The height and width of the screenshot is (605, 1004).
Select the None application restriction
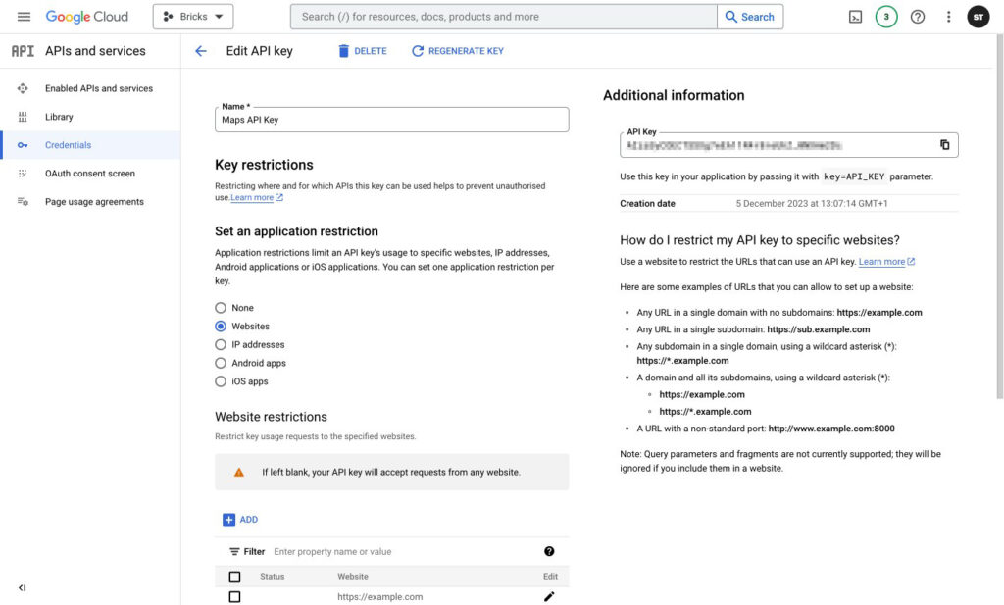221,308
